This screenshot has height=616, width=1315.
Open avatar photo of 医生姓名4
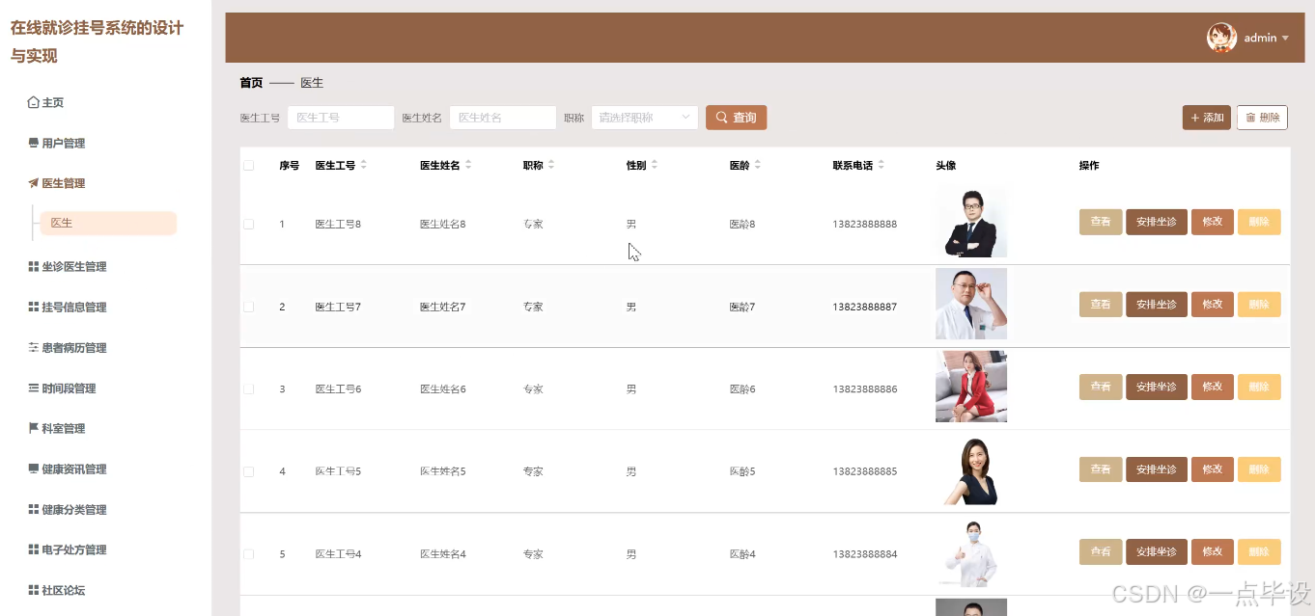pyautogui.click(x=971, y=552)
